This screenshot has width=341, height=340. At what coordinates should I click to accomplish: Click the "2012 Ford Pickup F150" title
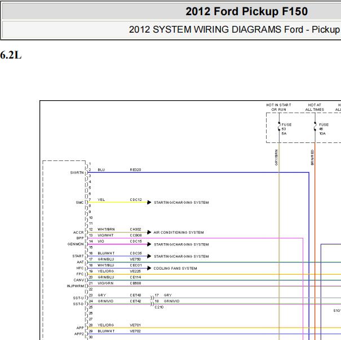tap(247, 11)
